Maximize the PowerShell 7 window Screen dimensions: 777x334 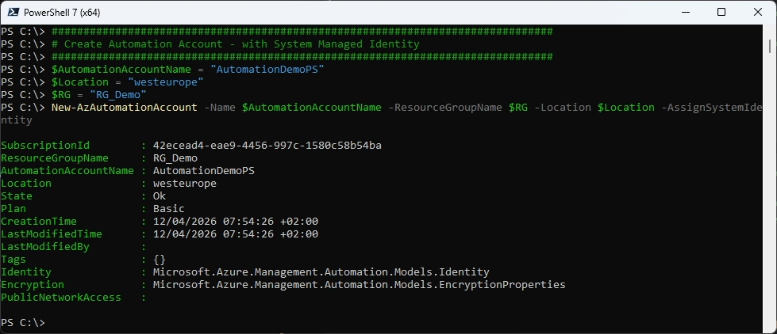721,12
